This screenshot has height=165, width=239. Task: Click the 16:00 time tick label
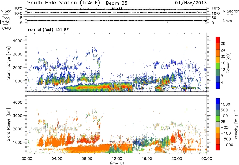[147, 159]
